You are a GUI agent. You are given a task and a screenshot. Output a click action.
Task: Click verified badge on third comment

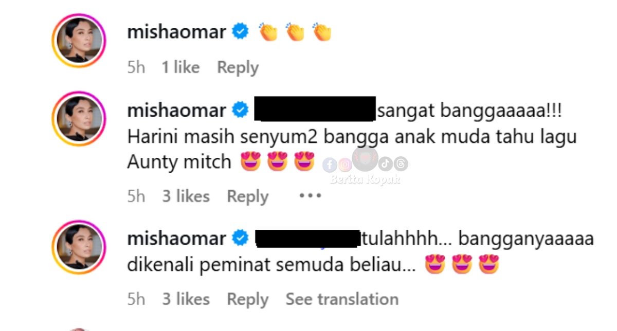(240, 238)
